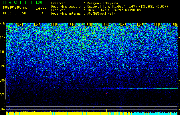
Task: Click the ICOM IC-575 receiver text
Action: (115, 10)
